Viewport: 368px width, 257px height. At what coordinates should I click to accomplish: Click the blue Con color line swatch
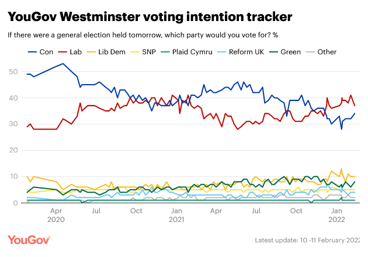point(32,52)
